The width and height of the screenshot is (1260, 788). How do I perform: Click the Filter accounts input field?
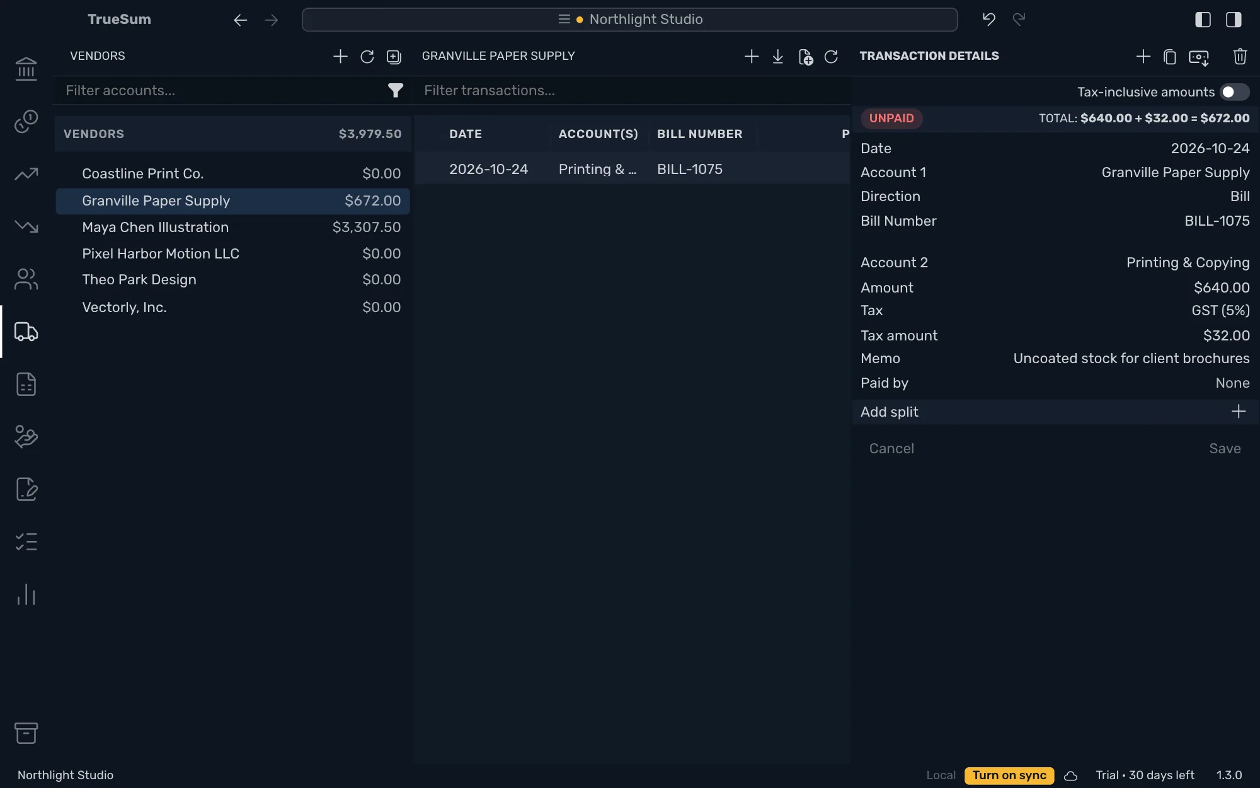[x=220, y=91]
